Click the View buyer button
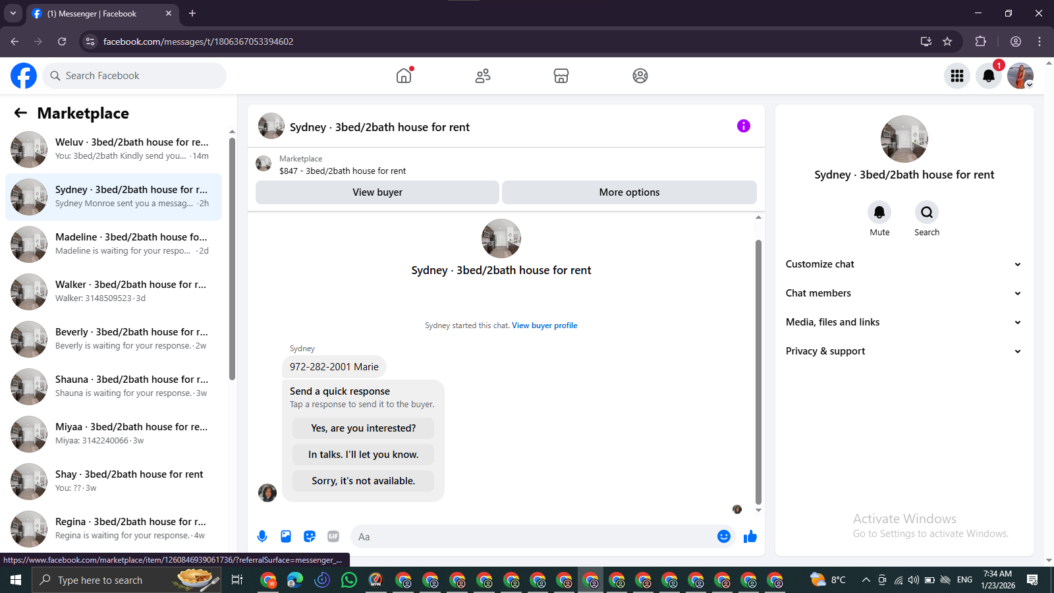Screen dimensions: 1054x593 377,192
